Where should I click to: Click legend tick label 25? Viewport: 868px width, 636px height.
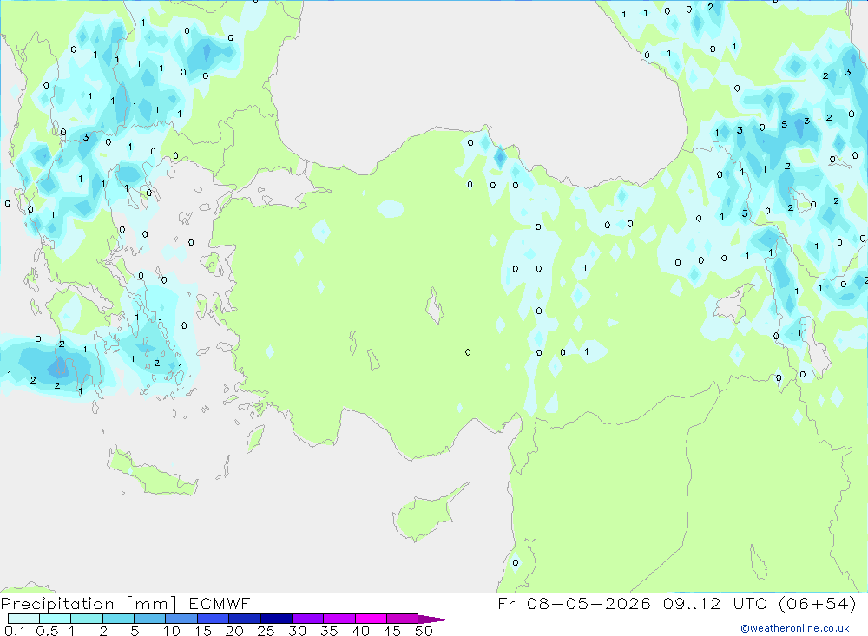pos(266,631)
